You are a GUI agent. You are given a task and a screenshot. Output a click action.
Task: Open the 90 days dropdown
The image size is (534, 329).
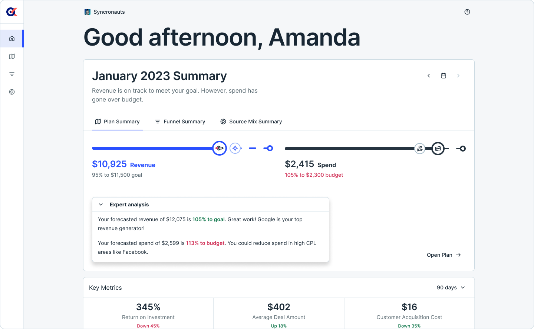(451, 288)
